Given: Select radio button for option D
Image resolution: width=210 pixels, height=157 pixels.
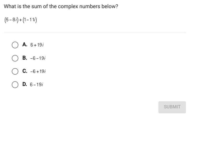Looking at the screenshot, I should click(15, 84).
